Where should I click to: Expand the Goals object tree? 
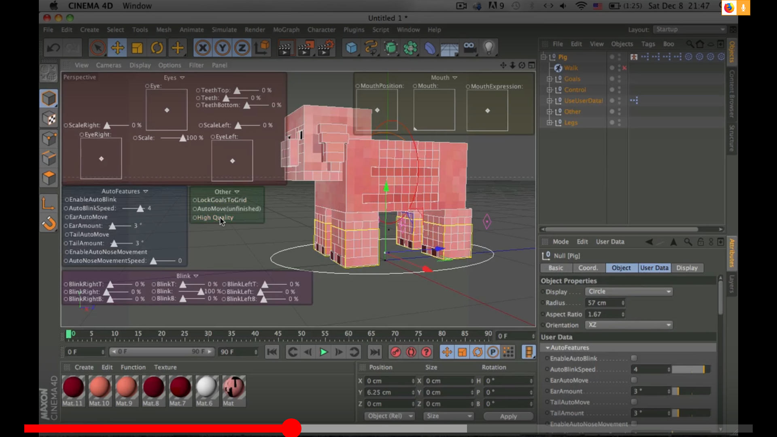click(x=549, y=79)
